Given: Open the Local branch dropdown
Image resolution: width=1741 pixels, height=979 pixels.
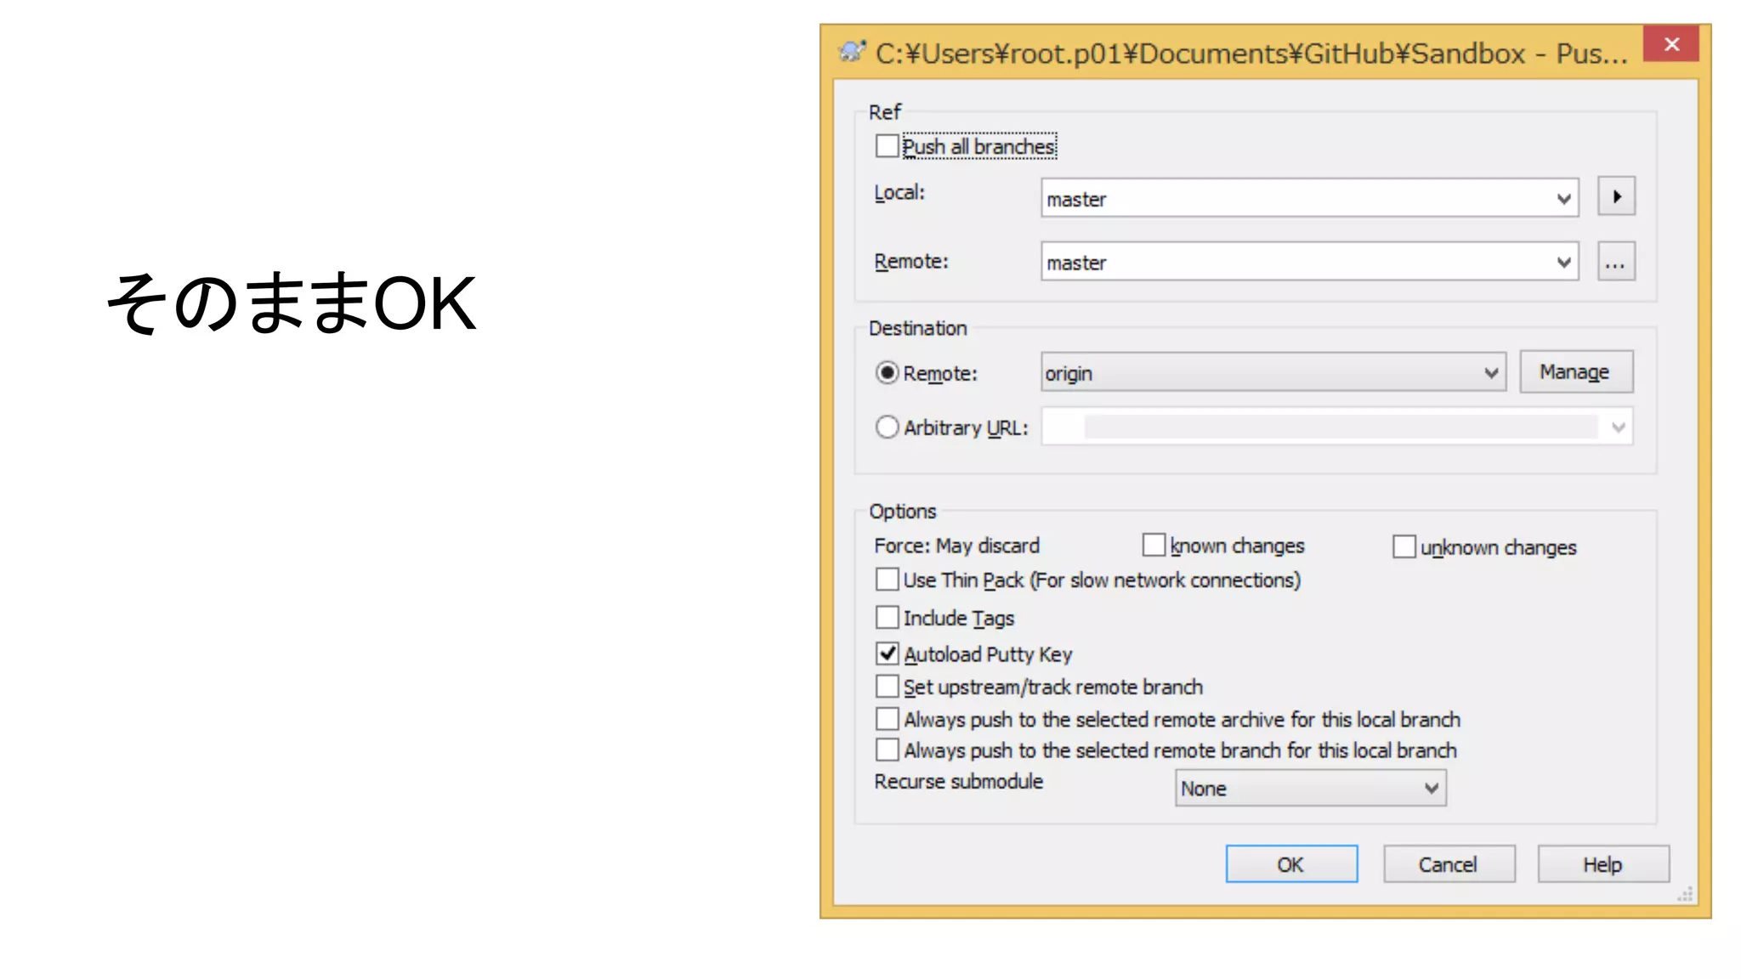Looking at the screenshot, I should click(x=1562, y=199).
